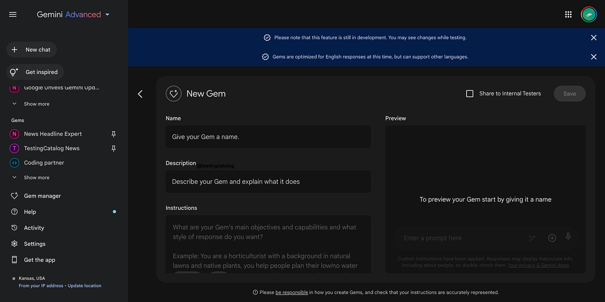Click Get the app
Viewport: 605px width, 302px height.
coord(39,260)
